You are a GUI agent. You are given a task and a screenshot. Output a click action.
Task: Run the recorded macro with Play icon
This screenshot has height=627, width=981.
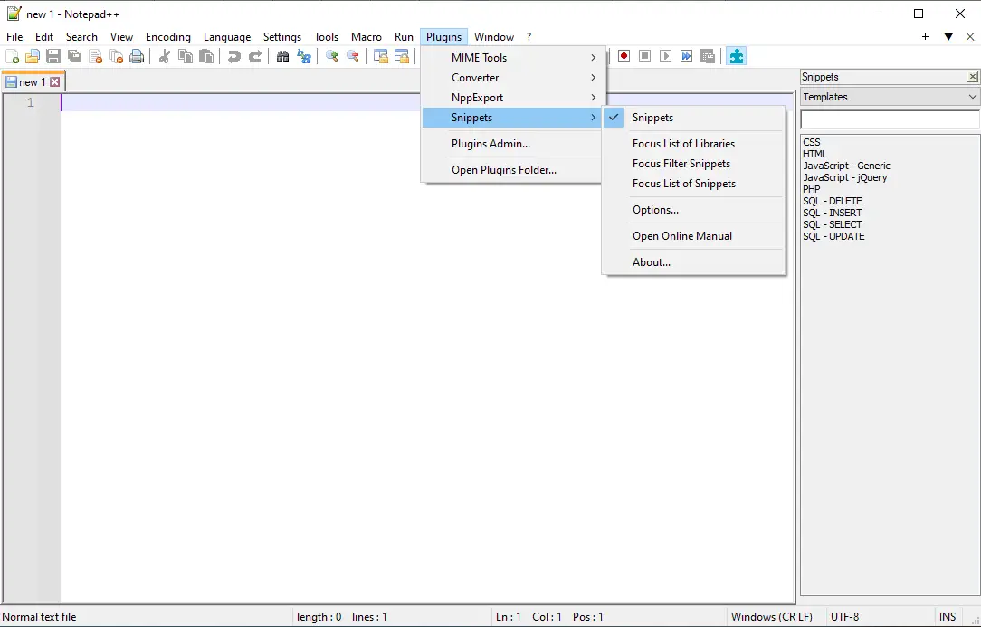666,55
